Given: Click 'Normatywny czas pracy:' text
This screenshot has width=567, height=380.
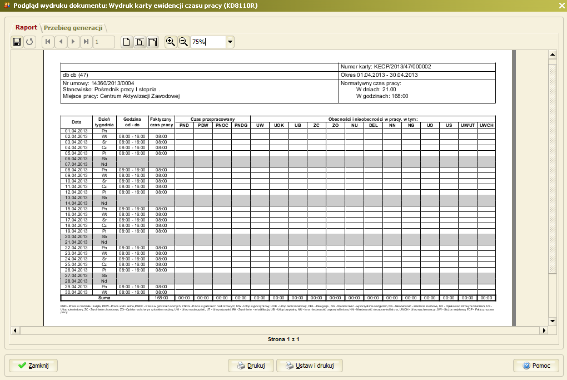Looking at the screenshot, I should click(x=371, y=83).
